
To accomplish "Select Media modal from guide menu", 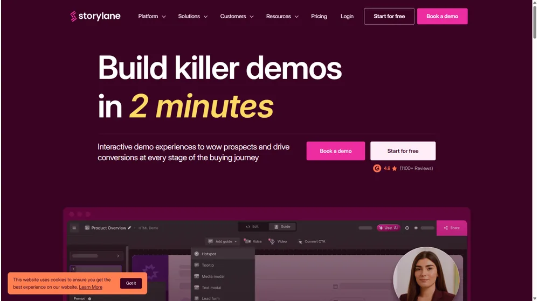I will 223,276.
